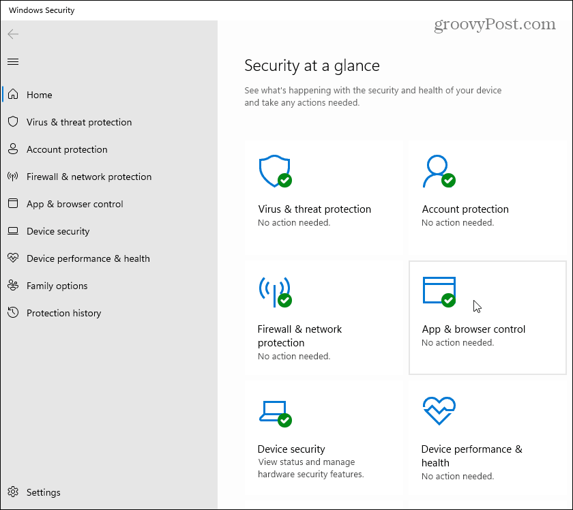Click 'No action needed.' under Firewall tile
The image size is (573, 510).
pos(294,356)
